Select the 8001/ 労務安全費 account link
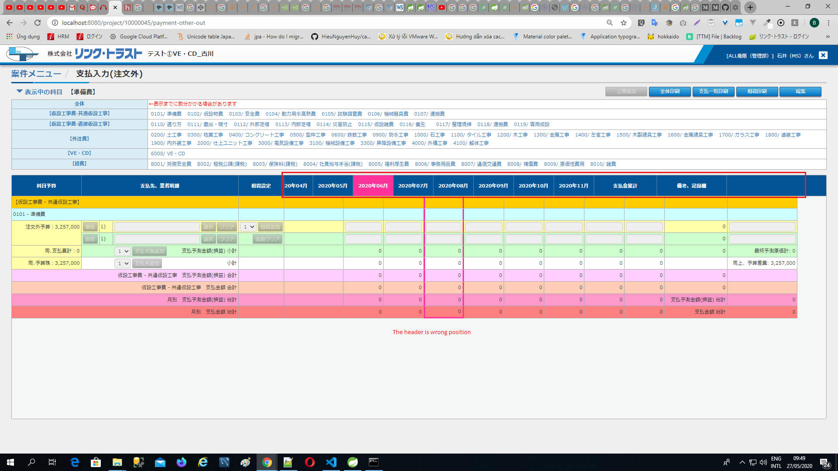Screen dimensions: 838x471 (171, 164)
